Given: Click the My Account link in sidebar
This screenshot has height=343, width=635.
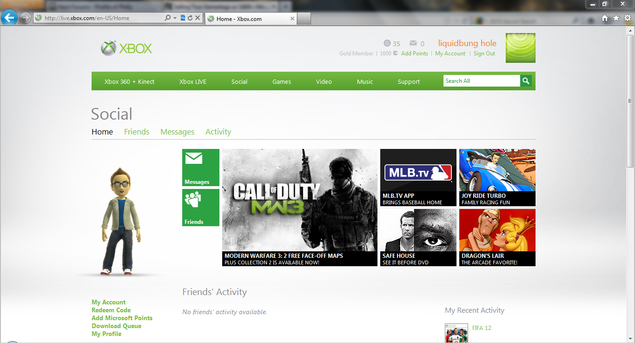Looking at the screenshot, I should click(x=109, y=303).
